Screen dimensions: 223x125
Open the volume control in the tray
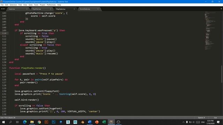pyautogui.click(x=194, y=122)
